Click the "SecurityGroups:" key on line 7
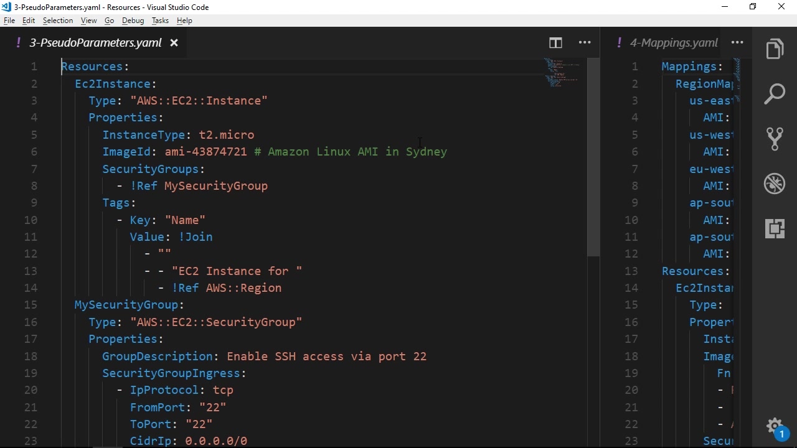Viewport: 797px width, 448px height. (154, 169)
